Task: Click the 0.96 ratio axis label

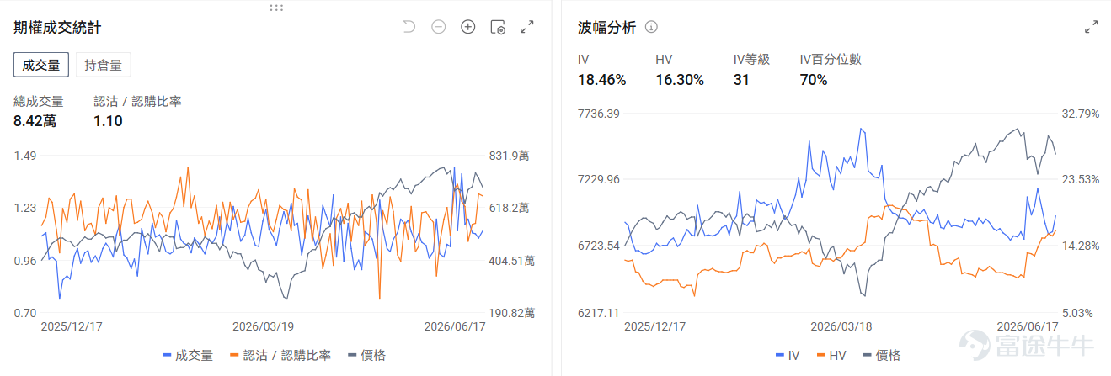Action: (x=25, y=261)
